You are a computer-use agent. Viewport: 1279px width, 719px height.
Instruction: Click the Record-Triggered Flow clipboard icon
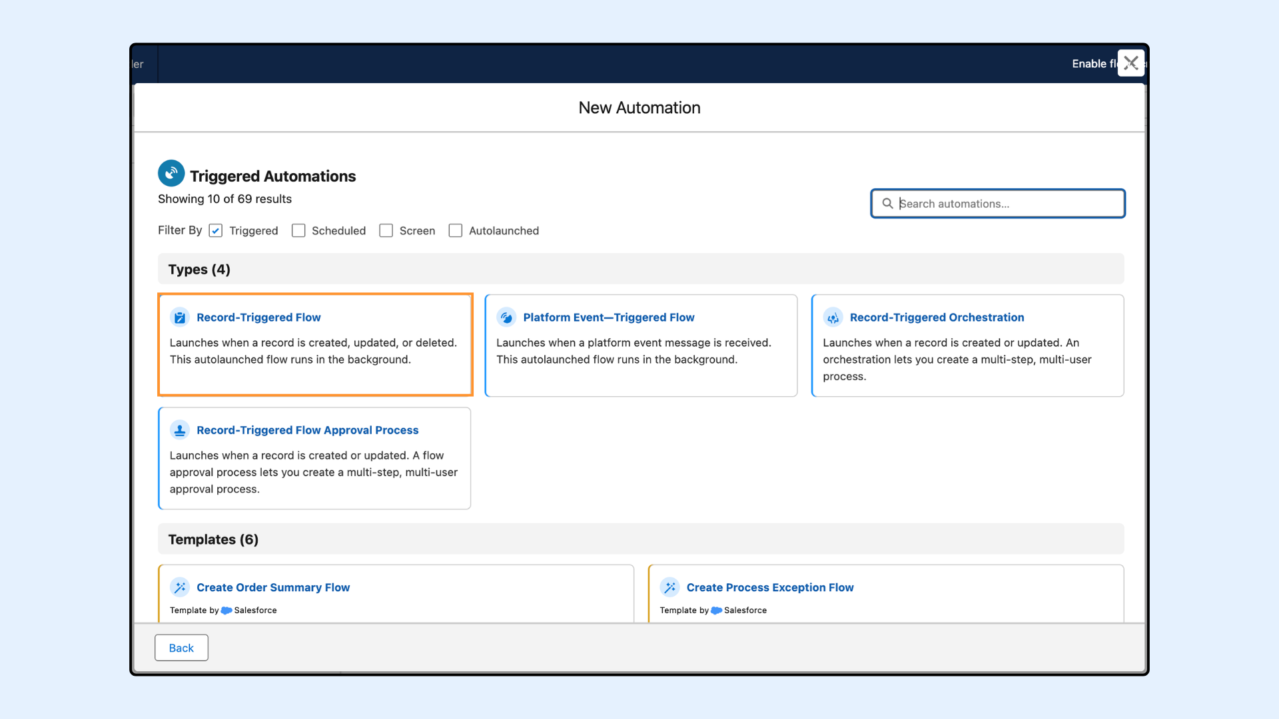(180, 318)
